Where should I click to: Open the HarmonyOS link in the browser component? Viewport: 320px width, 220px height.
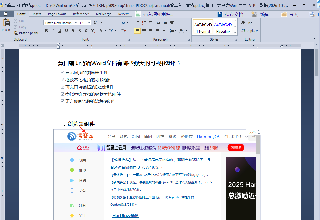tap(208, 137)
